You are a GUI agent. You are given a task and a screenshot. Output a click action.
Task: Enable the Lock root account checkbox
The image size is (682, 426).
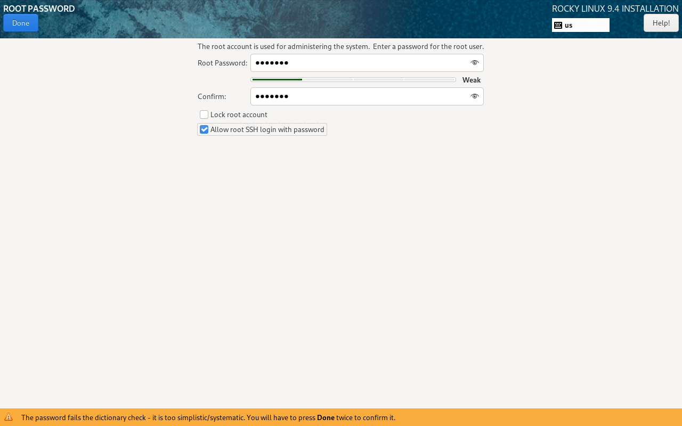pyautogui.click(x=204, y=114)
